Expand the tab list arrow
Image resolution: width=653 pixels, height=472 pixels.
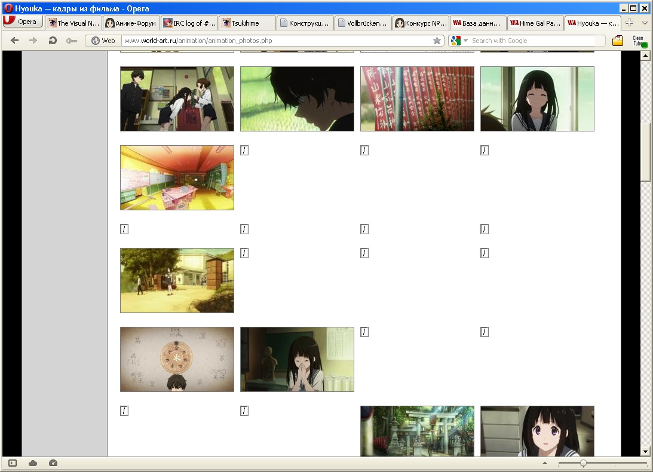pyautogui.click(x=645, y=23)
